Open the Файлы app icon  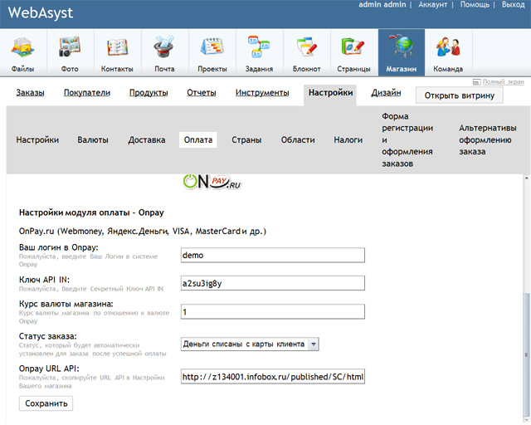tap(23, 52)
